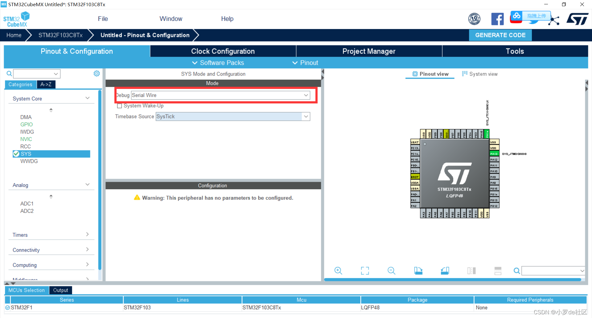Collapse the left panel using the arrow handle
The image size is (592, 318).
pos(323,72)
